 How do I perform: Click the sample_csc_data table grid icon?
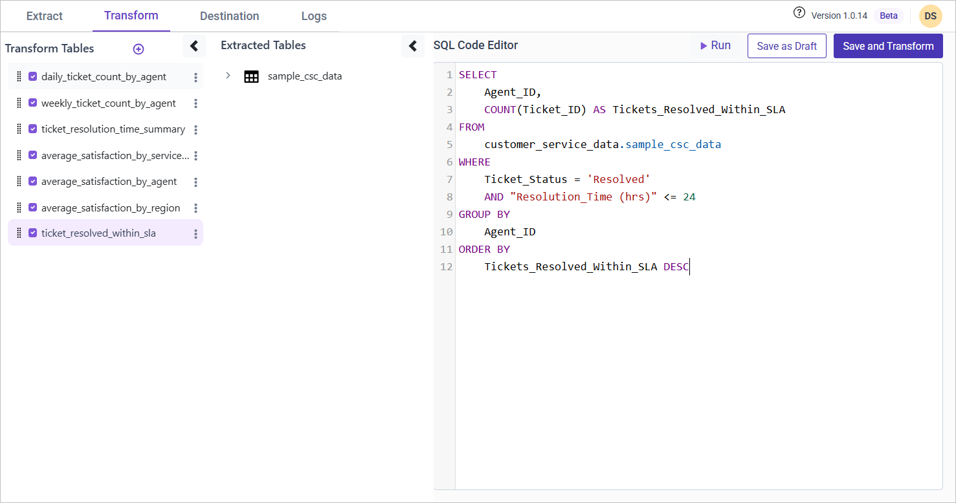click(x=251, y=76)
